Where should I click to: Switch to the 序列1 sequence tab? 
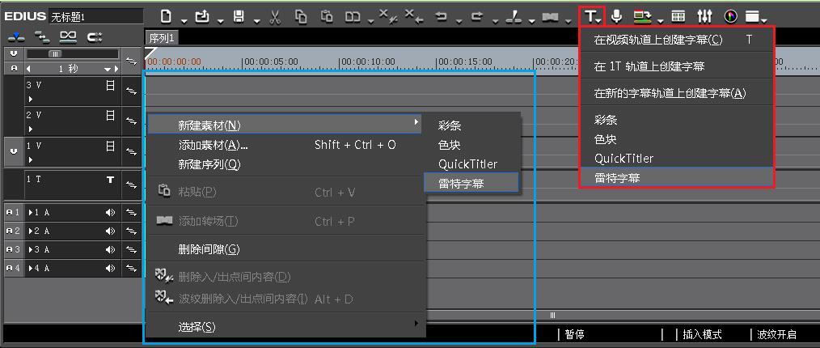(162, 38)
